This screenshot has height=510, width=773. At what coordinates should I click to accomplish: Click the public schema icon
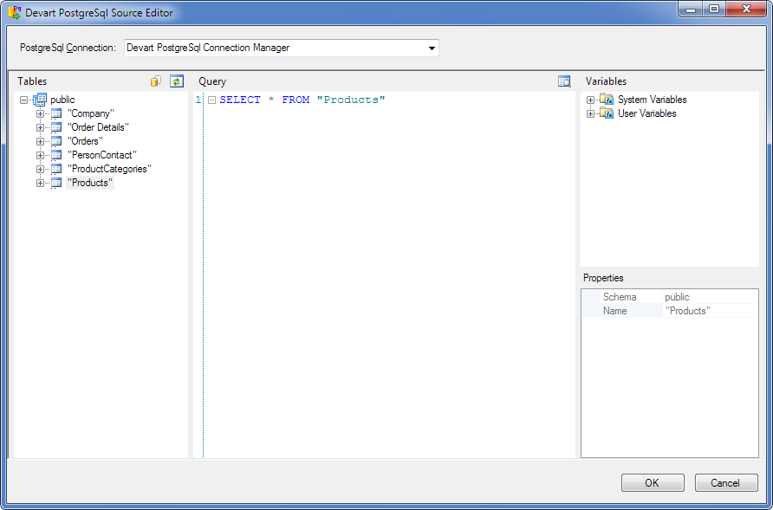[40, 100]
